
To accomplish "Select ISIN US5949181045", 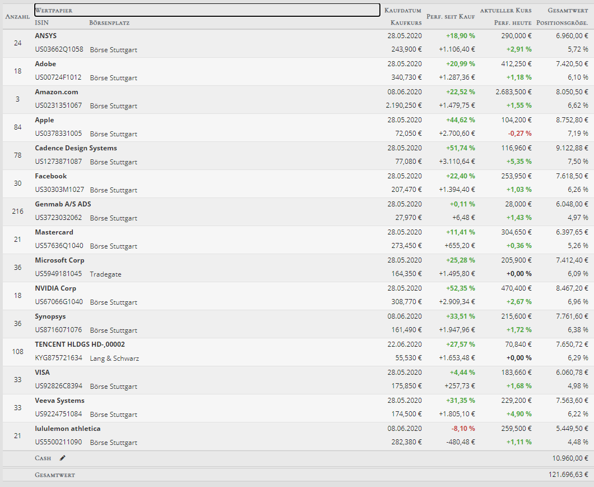I will pyautogui.click(x=58, y=273).
